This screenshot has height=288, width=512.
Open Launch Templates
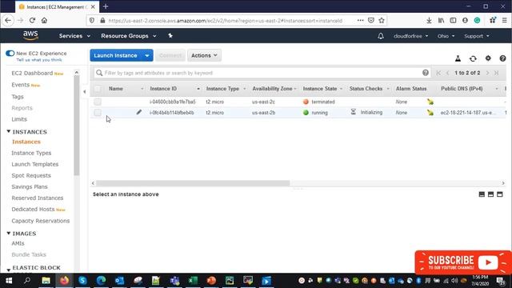pyautogui.click(x=35, y=164)
